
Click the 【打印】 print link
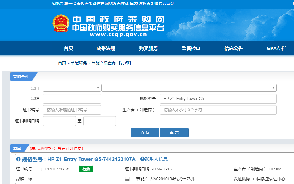click(125, 63)
